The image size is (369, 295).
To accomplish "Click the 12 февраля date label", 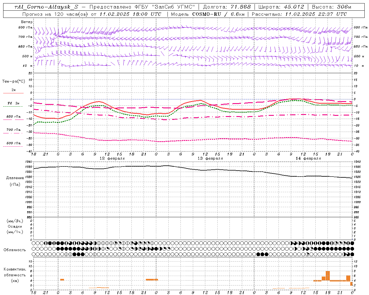I will pos(112,158).
